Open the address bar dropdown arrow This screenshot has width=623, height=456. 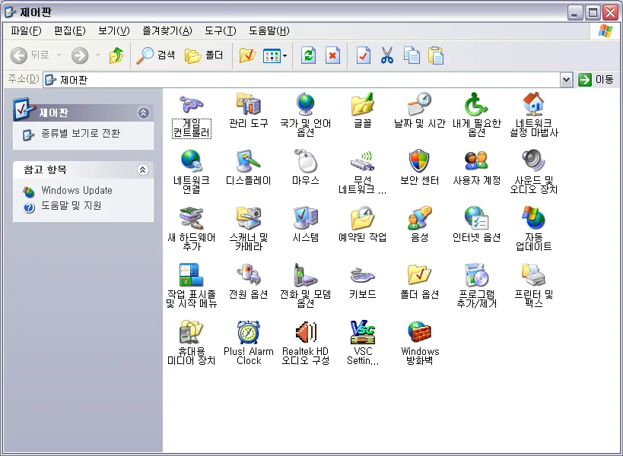566,80
